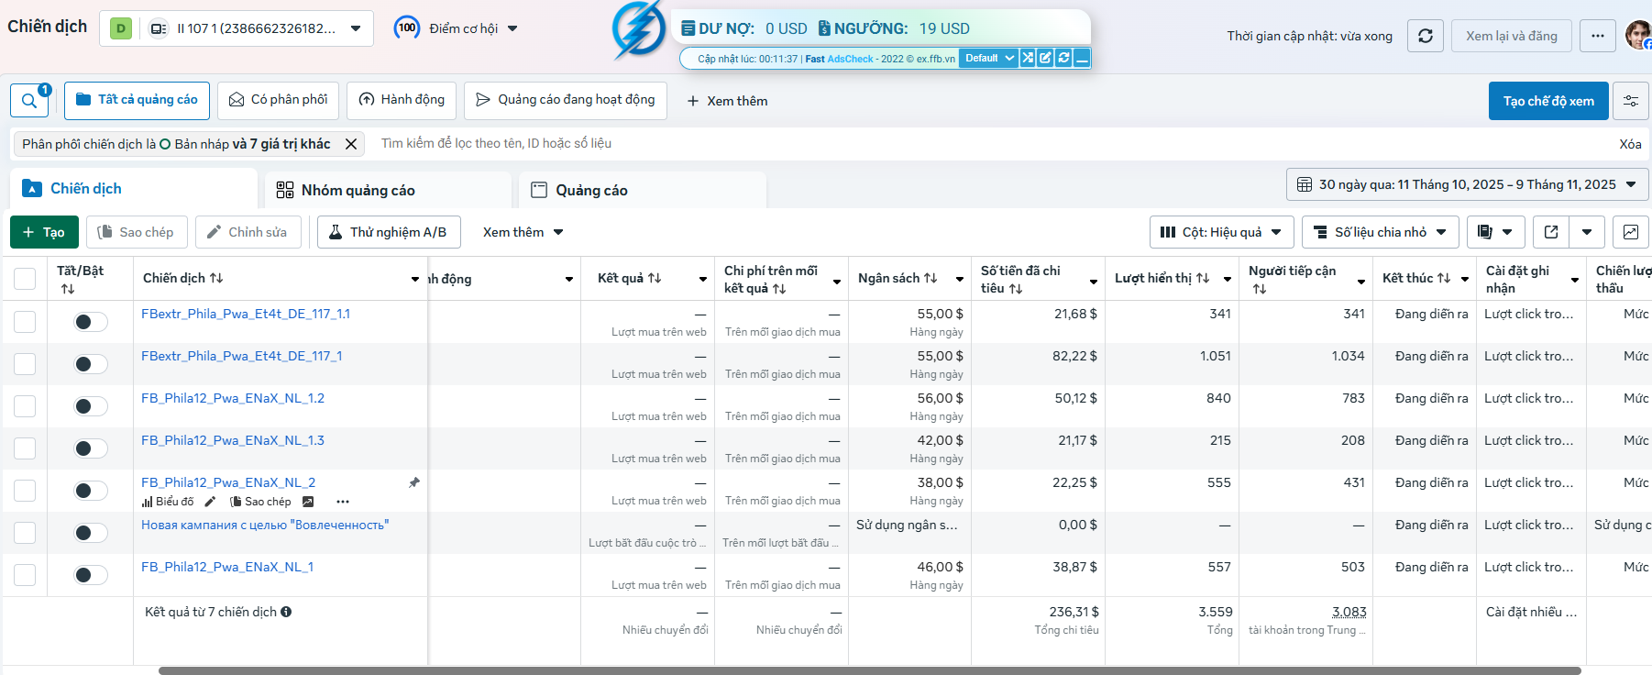The image size is (1652, 675).
Task: Click sort arrows beside Lượt hiển thị header
Action: click(x=1203, y=278)
